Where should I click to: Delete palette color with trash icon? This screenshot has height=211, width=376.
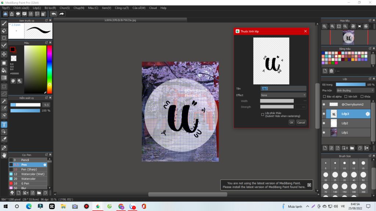331,71
